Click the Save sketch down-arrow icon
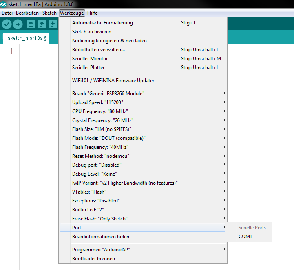This screenshot has width=294, height=270. tap(52, 24)
